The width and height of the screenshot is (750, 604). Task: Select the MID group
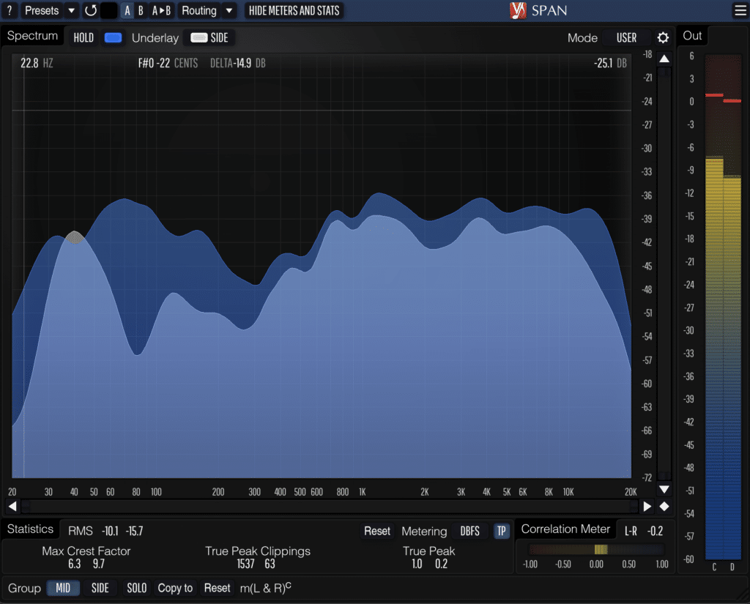63,588
